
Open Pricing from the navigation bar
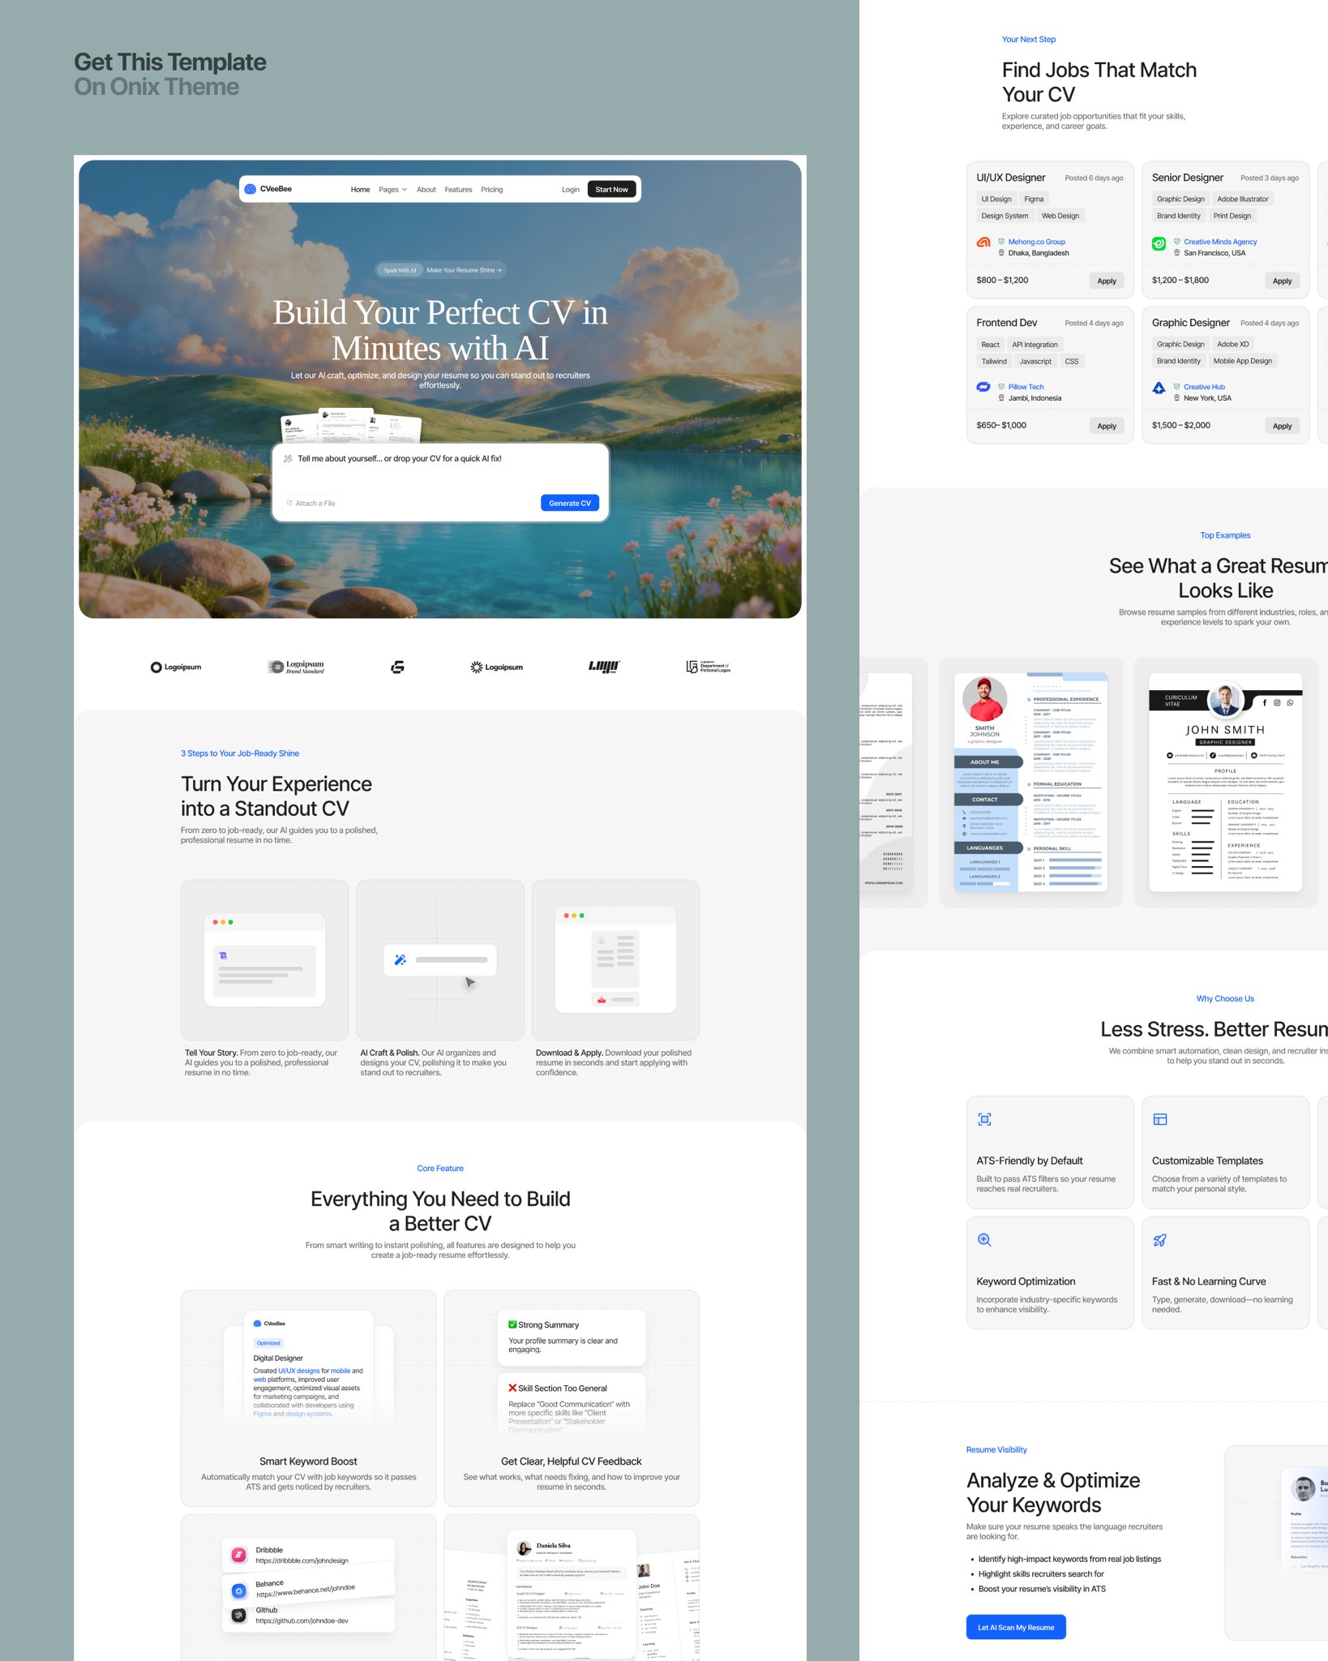pos(491,190)
